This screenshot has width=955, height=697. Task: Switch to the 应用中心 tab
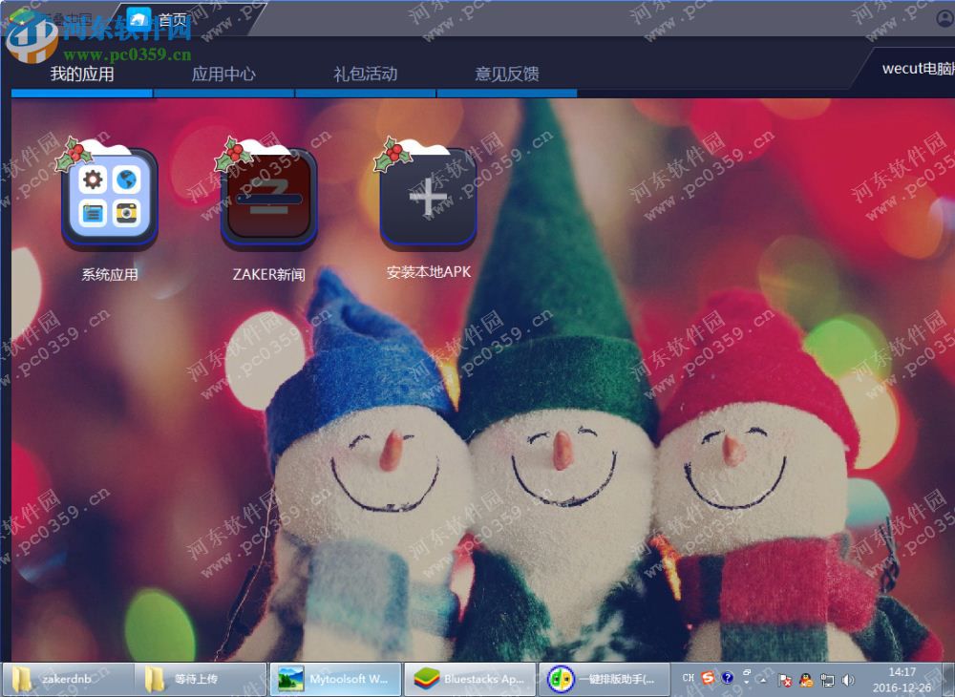pyautogui.click(x=224, y=74)
